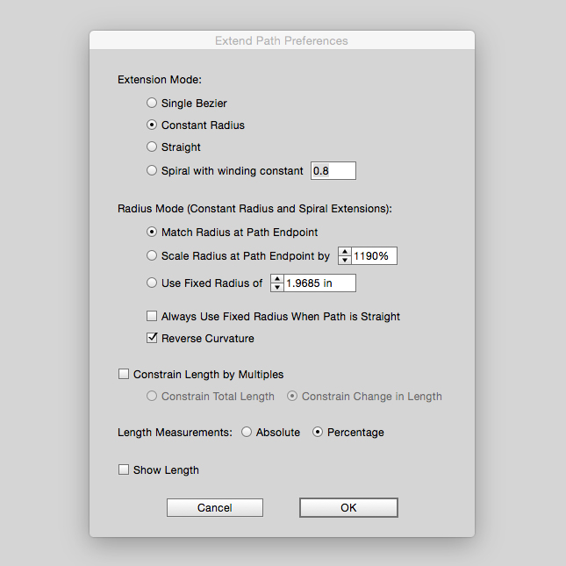This screenshot has height=566, width=566.
Task: Uncheck the Reverse Curvature checkbox
Action: tap(152, 338)
